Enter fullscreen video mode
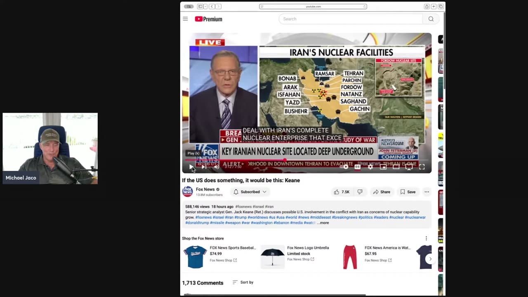The width and height of the screenshot is (528, 297). pyautogui.click(x=422, y=167)
